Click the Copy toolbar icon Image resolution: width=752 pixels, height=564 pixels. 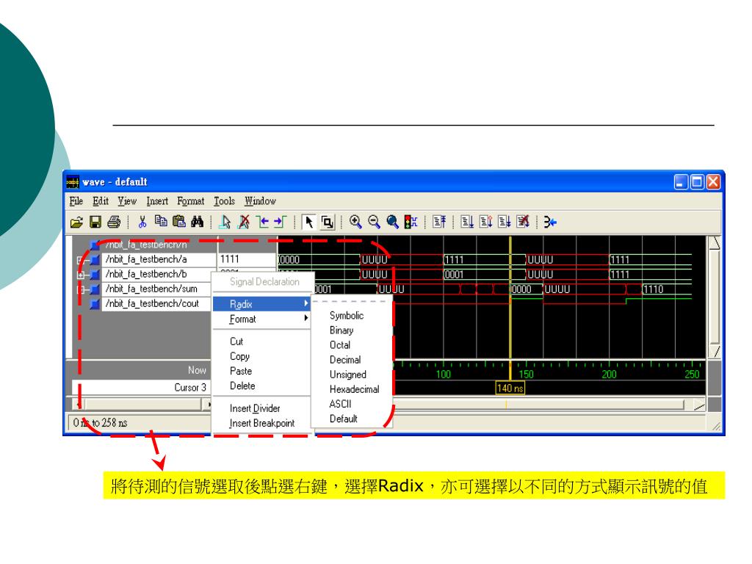(161, 221)
